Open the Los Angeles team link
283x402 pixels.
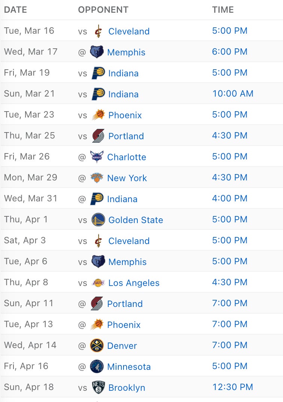[x=134, y=283]
